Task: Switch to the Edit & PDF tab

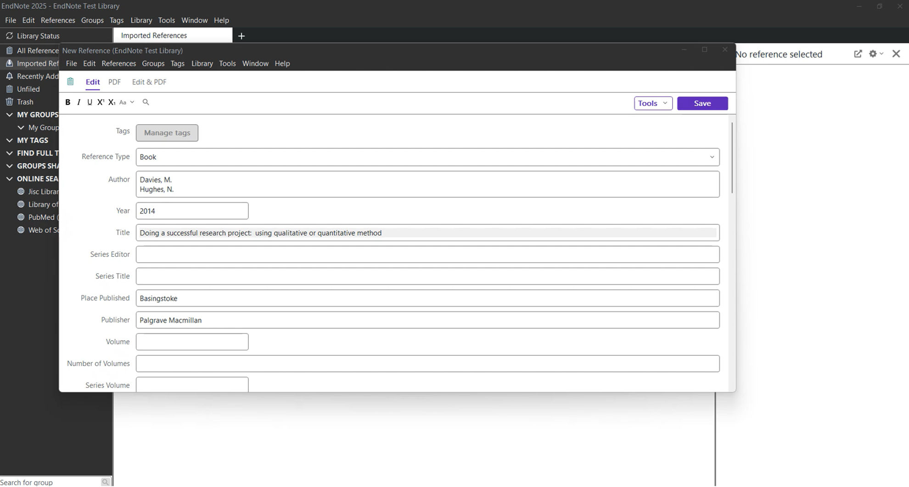Action: coord(149,82)
